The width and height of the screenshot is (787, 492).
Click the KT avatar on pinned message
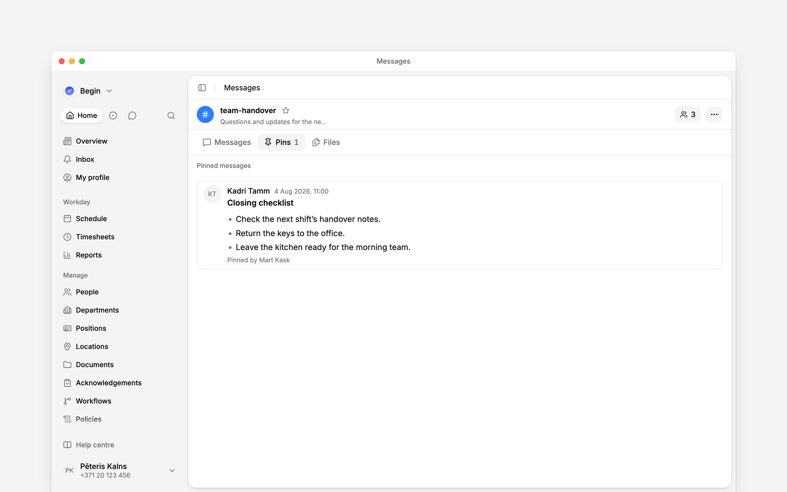[212, 194]
